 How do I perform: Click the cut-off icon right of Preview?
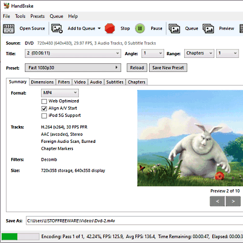point(241,29)
